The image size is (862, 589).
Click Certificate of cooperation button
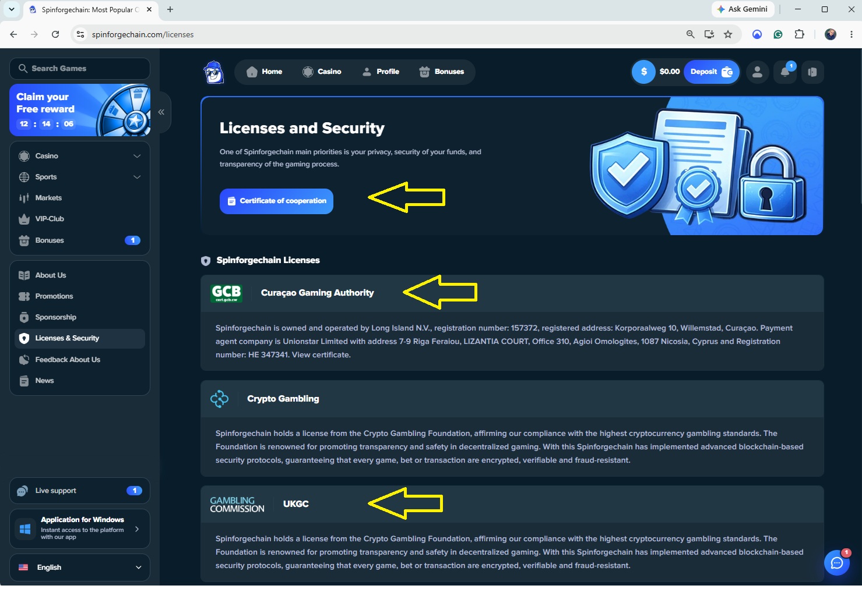[276, 201]
